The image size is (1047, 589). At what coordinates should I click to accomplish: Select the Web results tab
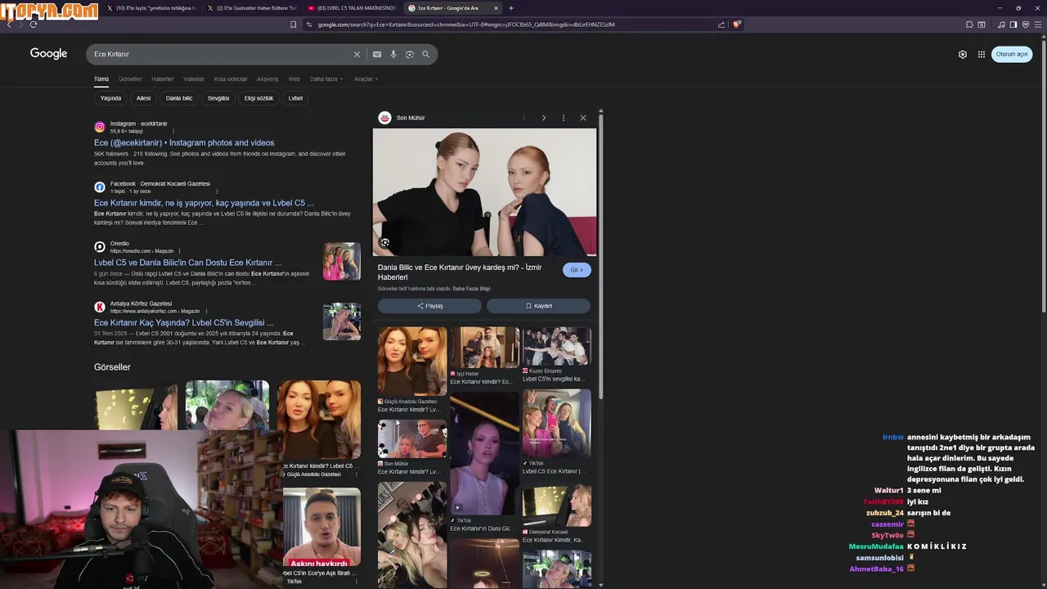294,79
